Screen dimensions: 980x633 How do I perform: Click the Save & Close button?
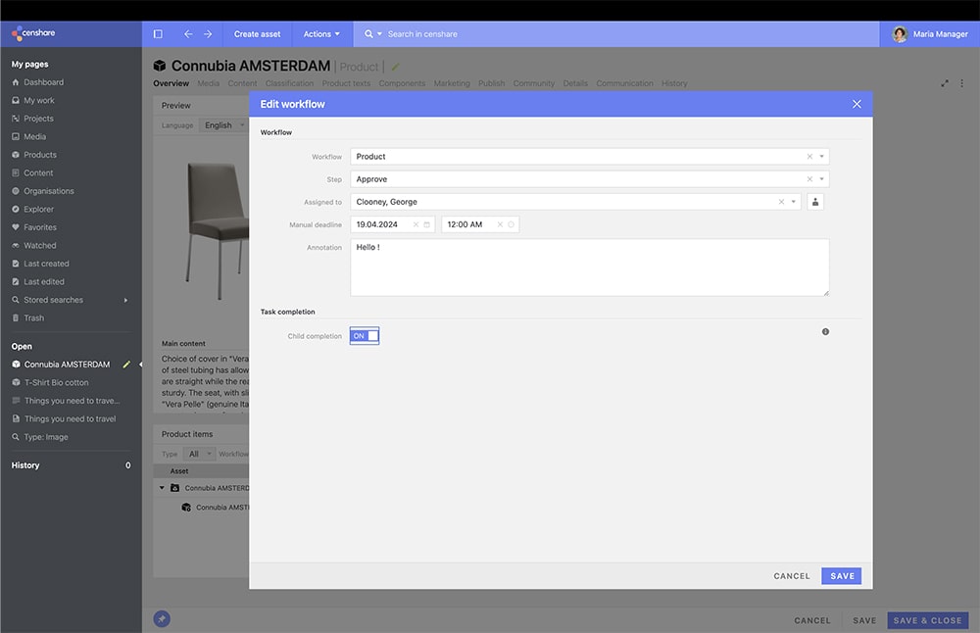[927, 620]
